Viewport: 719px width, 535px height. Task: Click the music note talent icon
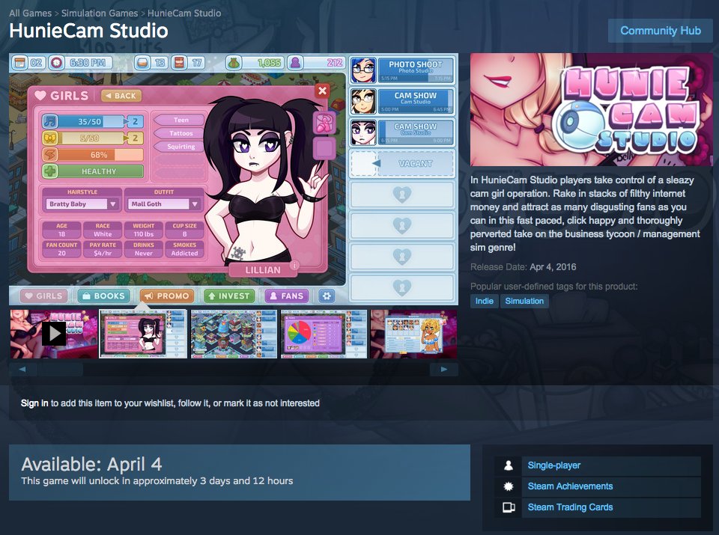[x=50, y=121]
